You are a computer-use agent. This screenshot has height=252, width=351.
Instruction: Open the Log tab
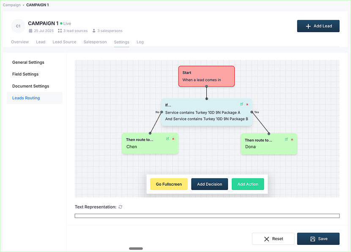(140, 42)
